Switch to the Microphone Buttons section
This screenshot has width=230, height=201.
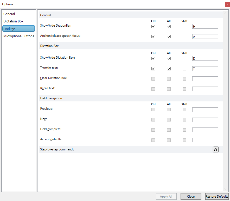tap(18, 36)
